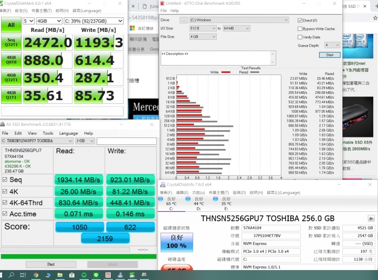378x280 pixels.
Task: Select the E: drive health status icon
Action: tap(216, 199)
